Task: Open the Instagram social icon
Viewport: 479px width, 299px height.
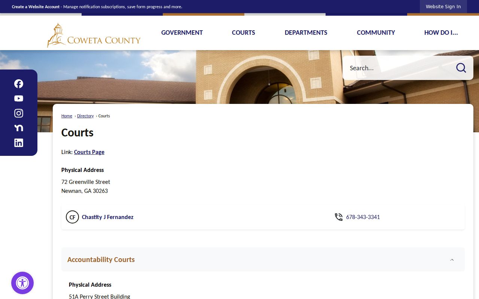Action: [x=19, y=113]
